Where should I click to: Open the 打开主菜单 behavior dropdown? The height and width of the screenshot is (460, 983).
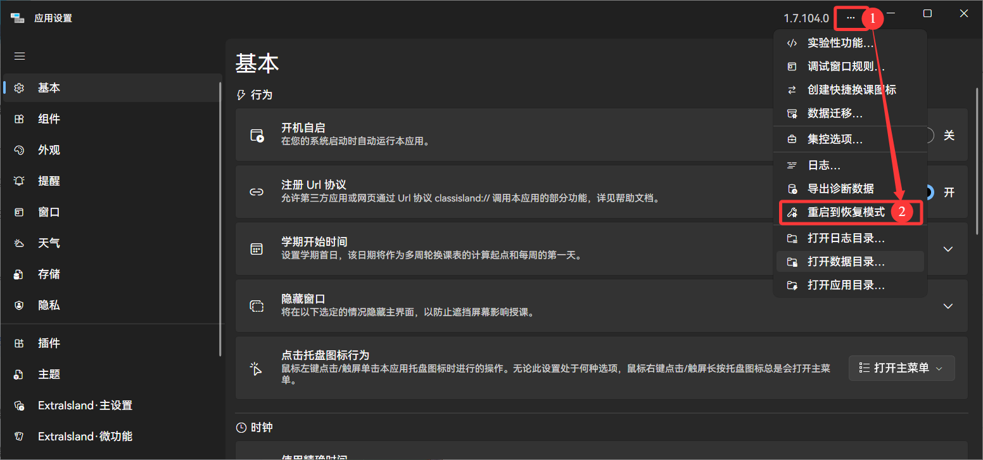click(x=901, y=368)
